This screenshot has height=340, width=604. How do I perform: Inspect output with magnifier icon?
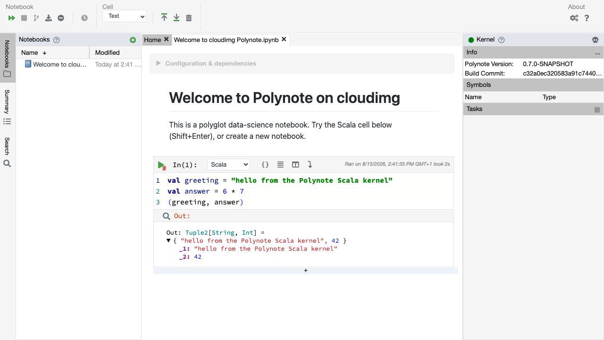click(166, 216)
